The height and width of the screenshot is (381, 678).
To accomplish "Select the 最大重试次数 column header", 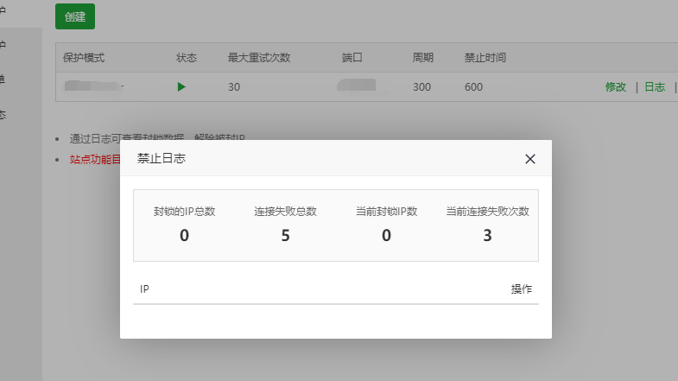I will click(x=259, y=58).
